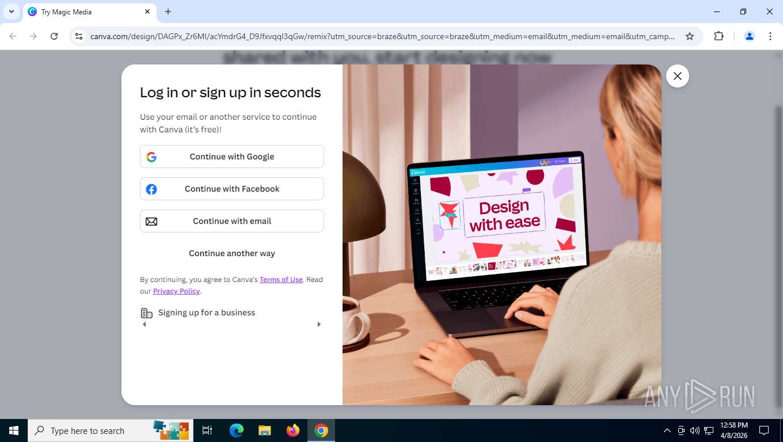Image resolution: width=783 pixels, height=442 pixels.
Task: Show hidden system tray icons
Action: (x=667, y=430)
